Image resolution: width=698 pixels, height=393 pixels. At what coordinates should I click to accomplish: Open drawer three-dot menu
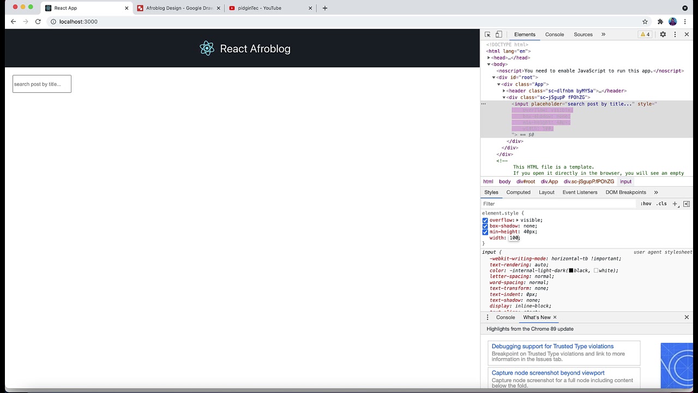488,317
